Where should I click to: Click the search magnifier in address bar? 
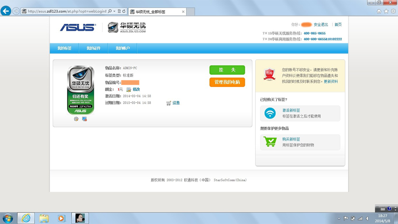[x=110, y=11]
